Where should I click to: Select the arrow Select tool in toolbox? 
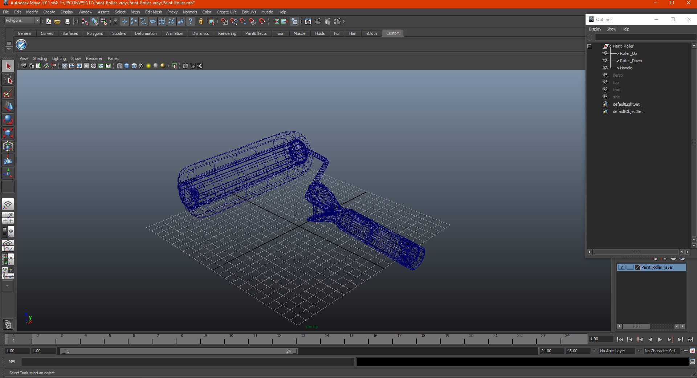click(x=8, y=66)
